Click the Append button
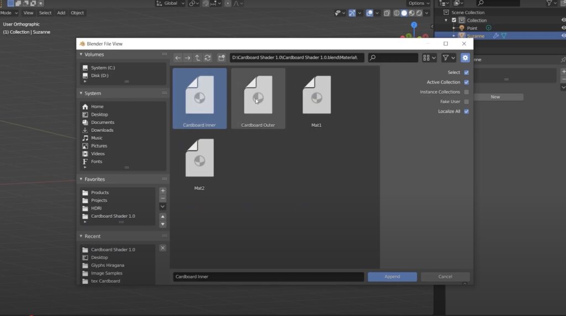566x316 pixels. 392,277
